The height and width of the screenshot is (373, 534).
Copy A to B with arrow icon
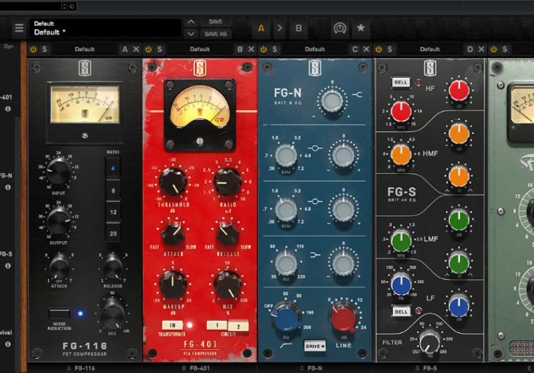[x=280, y=28]
